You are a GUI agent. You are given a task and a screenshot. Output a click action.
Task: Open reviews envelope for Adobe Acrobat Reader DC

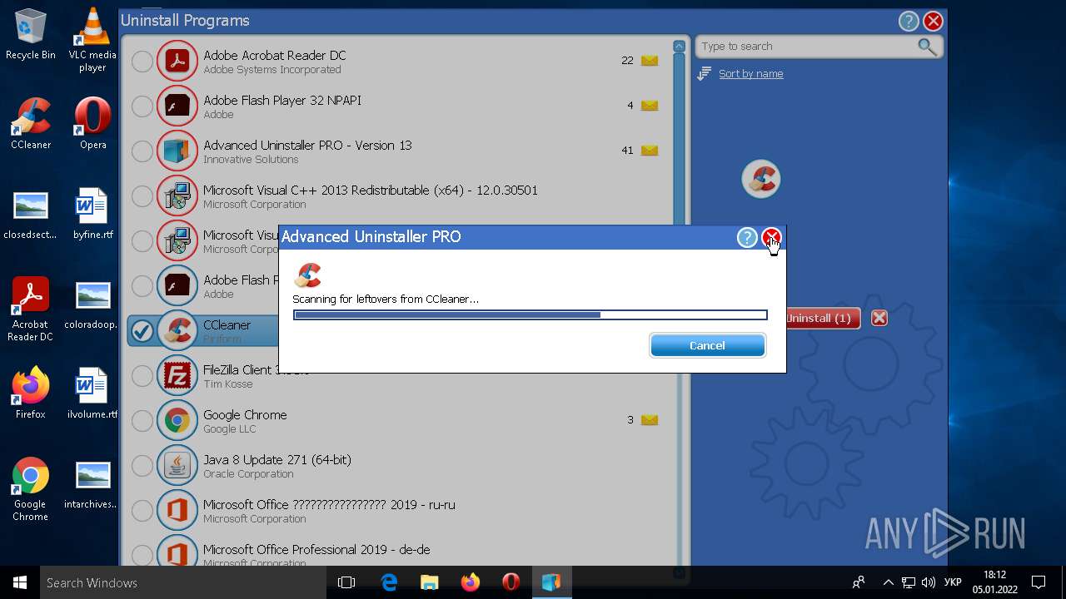(650, 61)
